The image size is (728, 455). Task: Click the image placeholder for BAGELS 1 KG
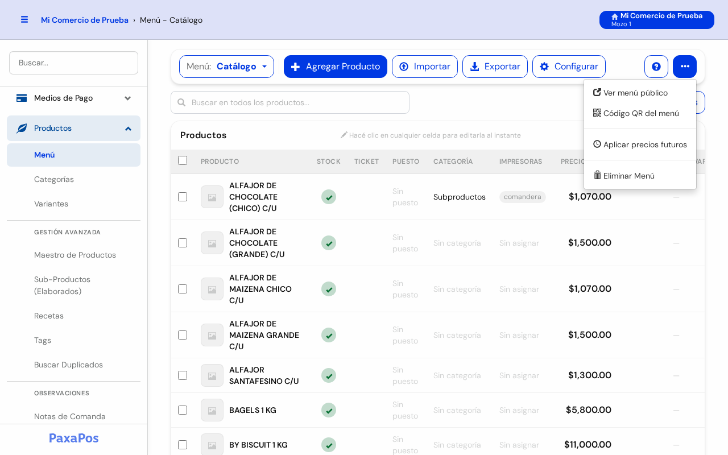pyautogui.click(x=212, y=410)
